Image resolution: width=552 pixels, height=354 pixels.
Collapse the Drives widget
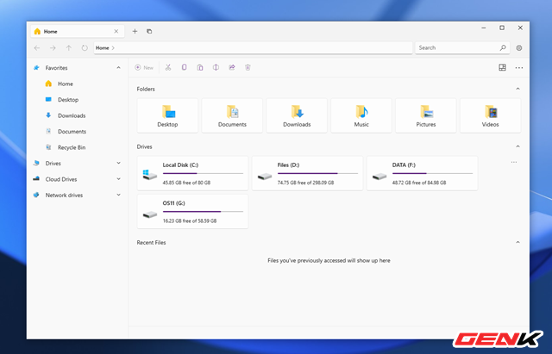pyautogui.click(x=517, y=146)
